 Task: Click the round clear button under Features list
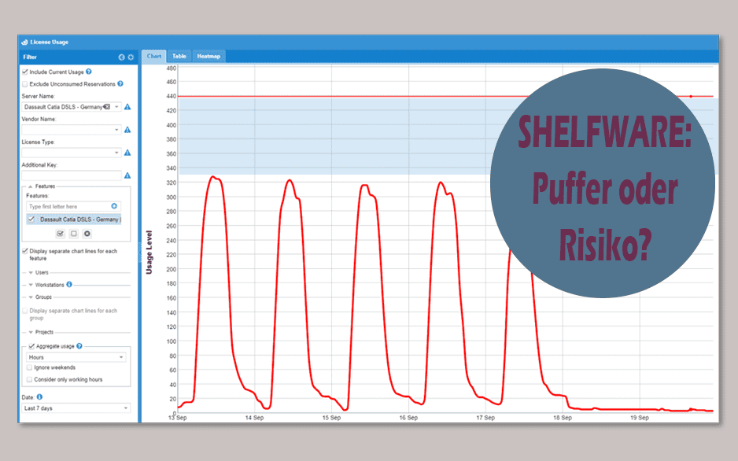(x=87, y=234)
